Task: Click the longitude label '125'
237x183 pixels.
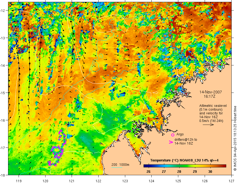Action: pyautogui.click(x=178, y=181)
